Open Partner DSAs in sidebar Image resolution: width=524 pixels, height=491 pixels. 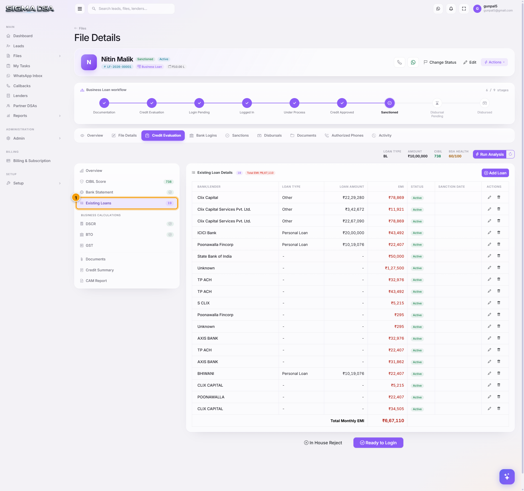pyautogui.click(x=33, y=106)
